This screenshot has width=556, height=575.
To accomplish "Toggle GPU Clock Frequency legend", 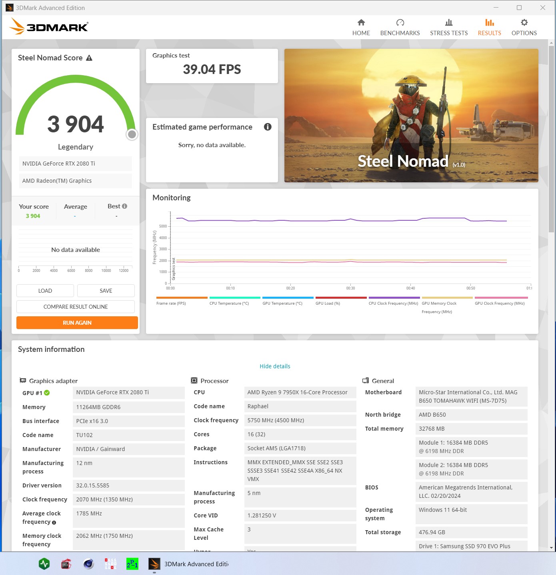I will coord(500,301).
